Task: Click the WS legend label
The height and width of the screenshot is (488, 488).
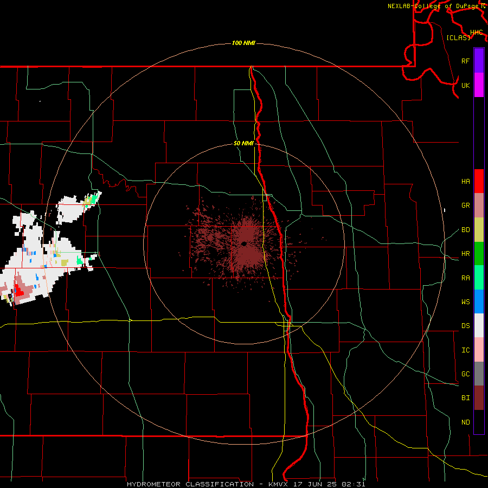Action: (x=465, y=301)
